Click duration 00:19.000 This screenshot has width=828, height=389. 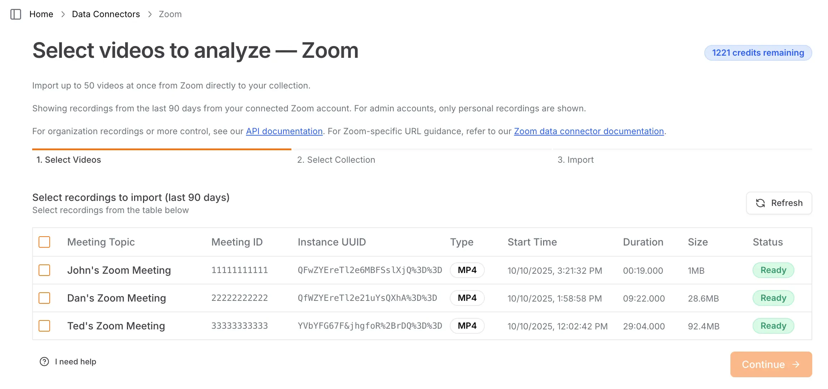tap(643, 271)
